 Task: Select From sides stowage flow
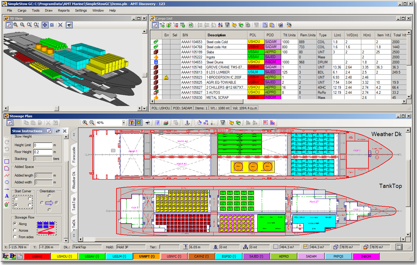click(x=15, y=237)
